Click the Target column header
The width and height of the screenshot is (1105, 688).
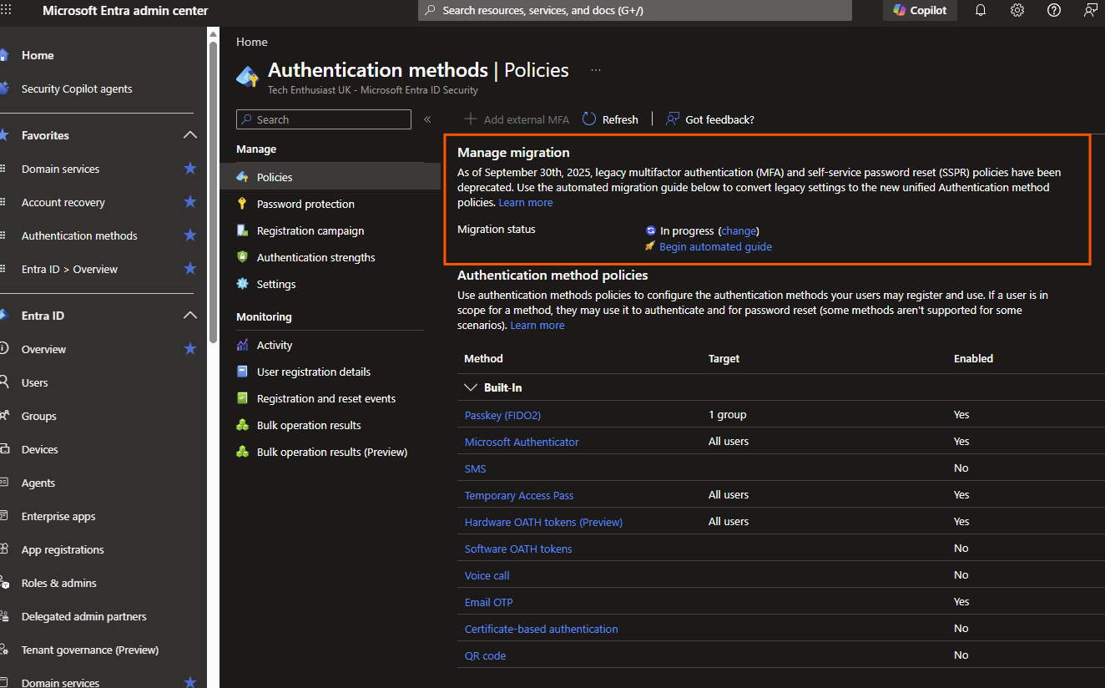[724, 358]
